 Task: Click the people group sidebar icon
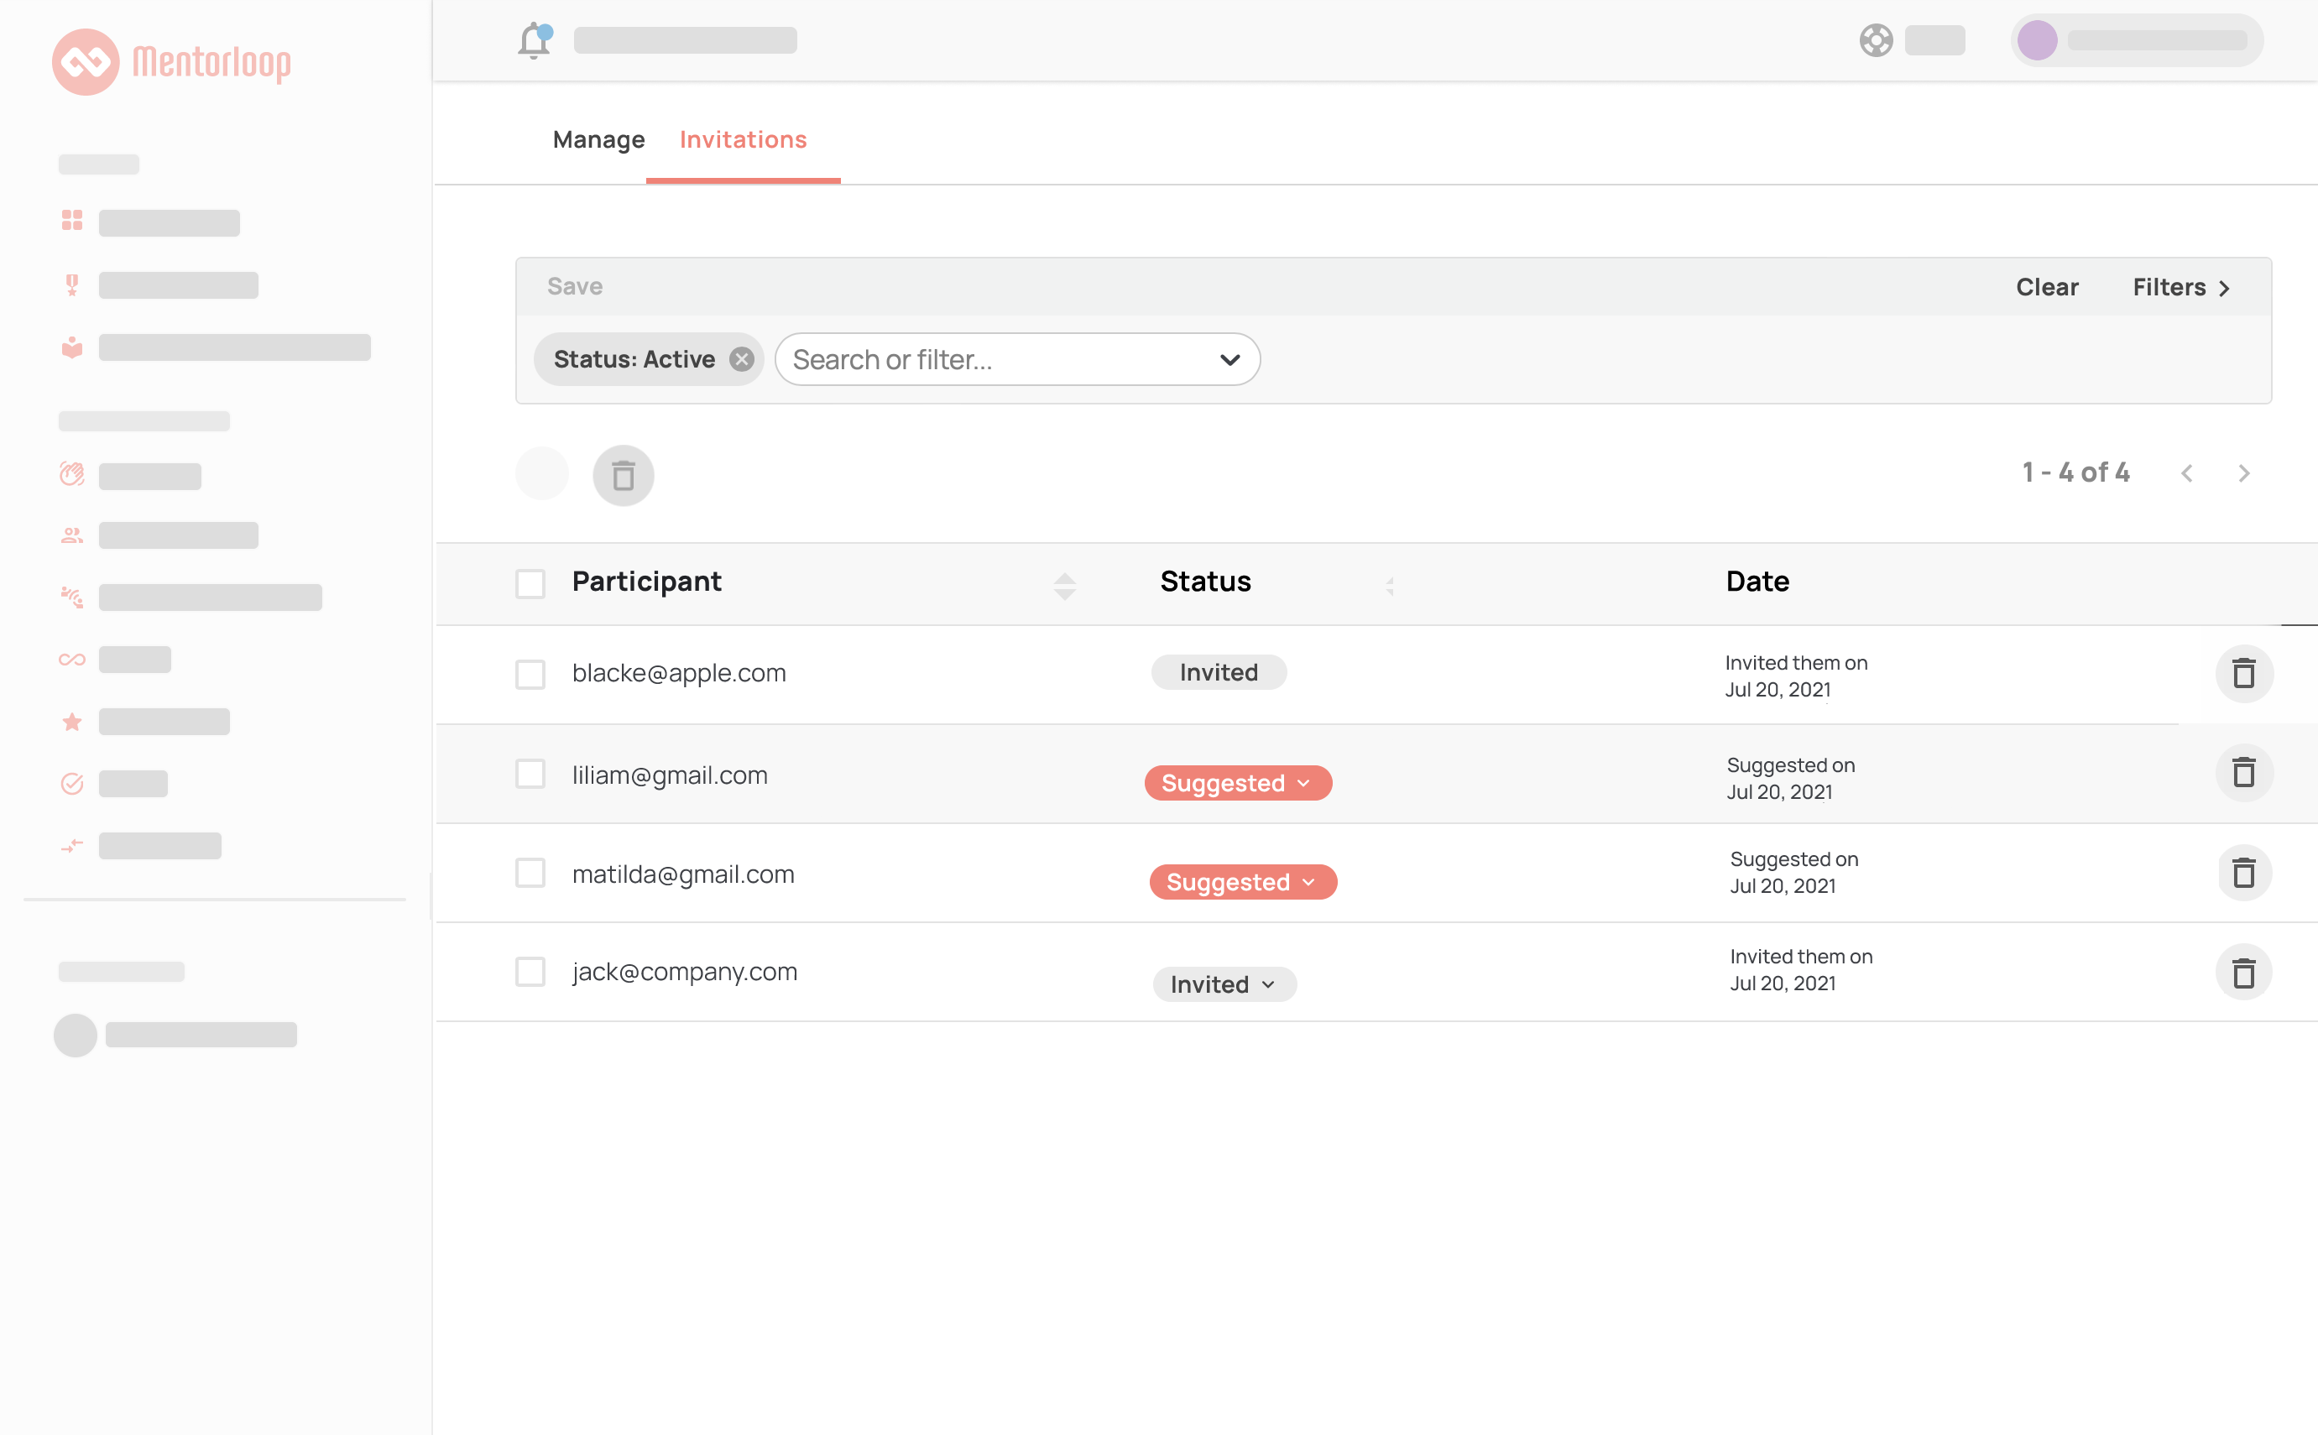72,536
